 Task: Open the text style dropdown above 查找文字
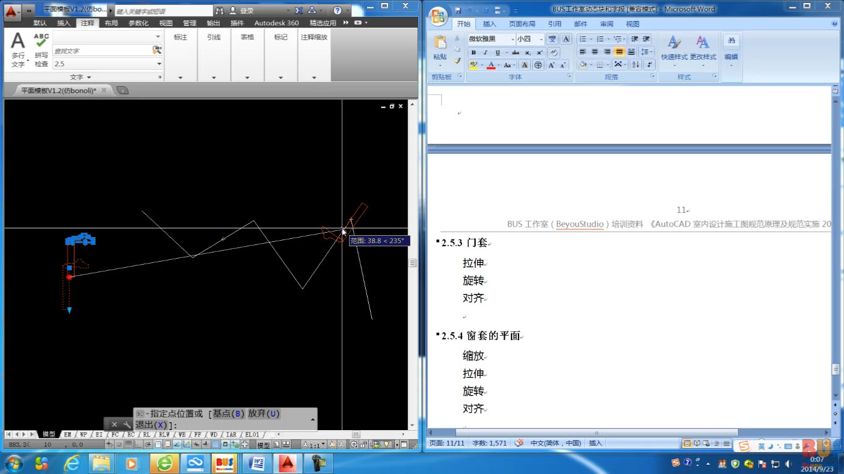159,37
